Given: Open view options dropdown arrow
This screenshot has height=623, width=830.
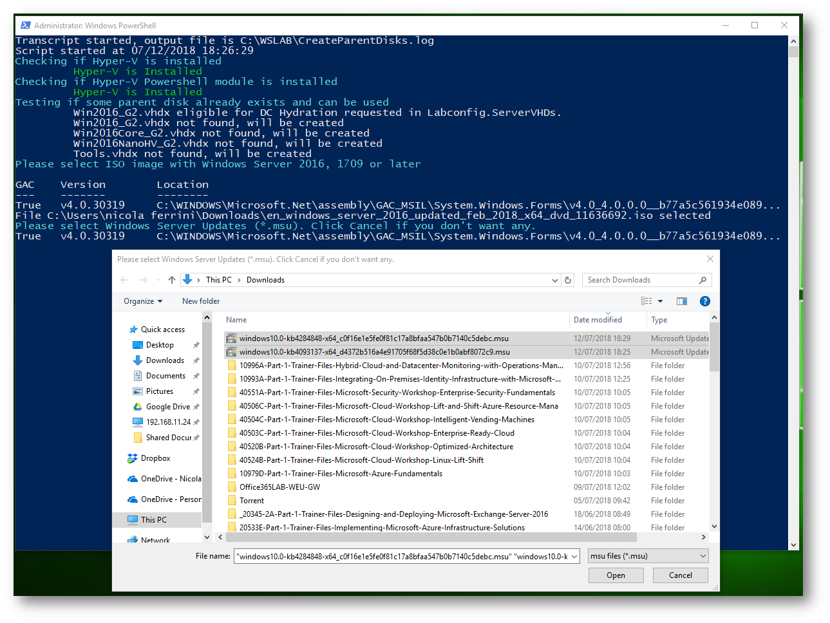Looking at the screenshot, I should click(660, 301).
